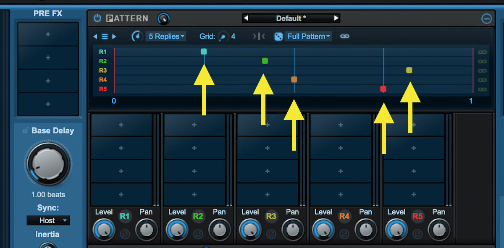Viewport: 504px width, 248px height.
Task: Click the replies count knob icon
Action: pos(137,36)
